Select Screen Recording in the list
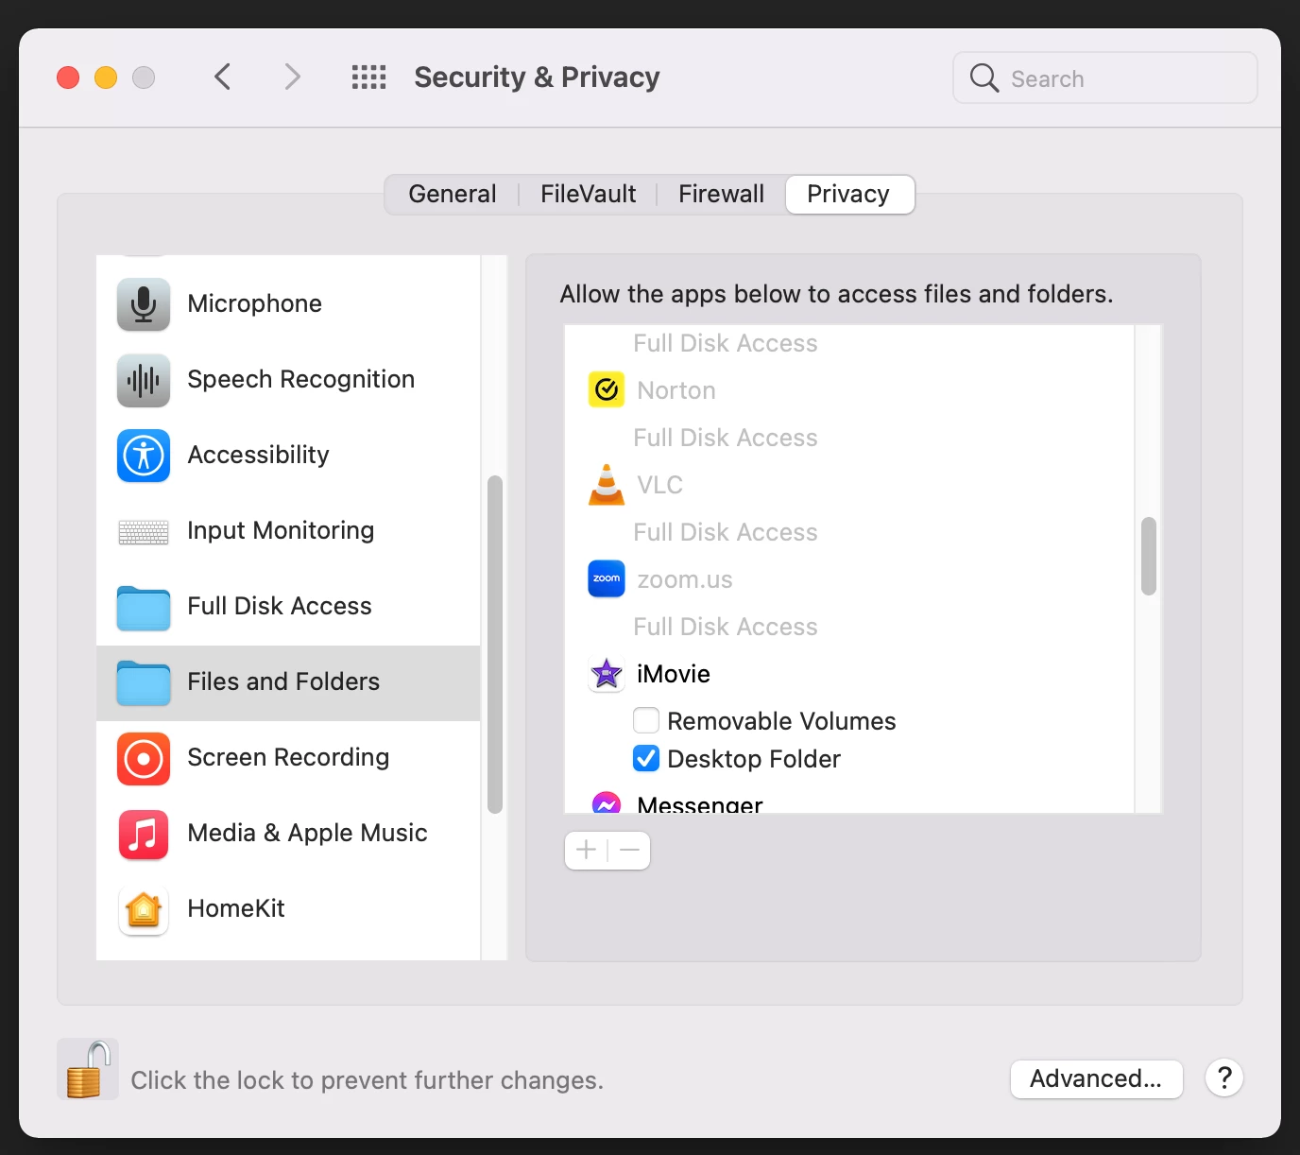 (288, 757)
